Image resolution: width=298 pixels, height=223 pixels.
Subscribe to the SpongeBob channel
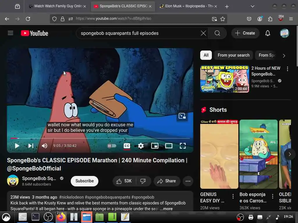tap(85, 181)
